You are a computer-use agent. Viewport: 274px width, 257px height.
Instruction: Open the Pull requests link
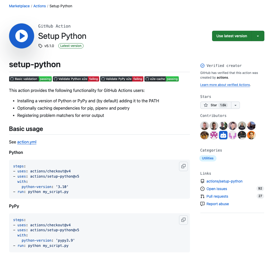click(217, 196)
